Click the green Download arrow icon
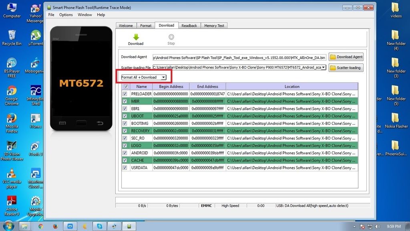410x231 pixels. (136, 37)
